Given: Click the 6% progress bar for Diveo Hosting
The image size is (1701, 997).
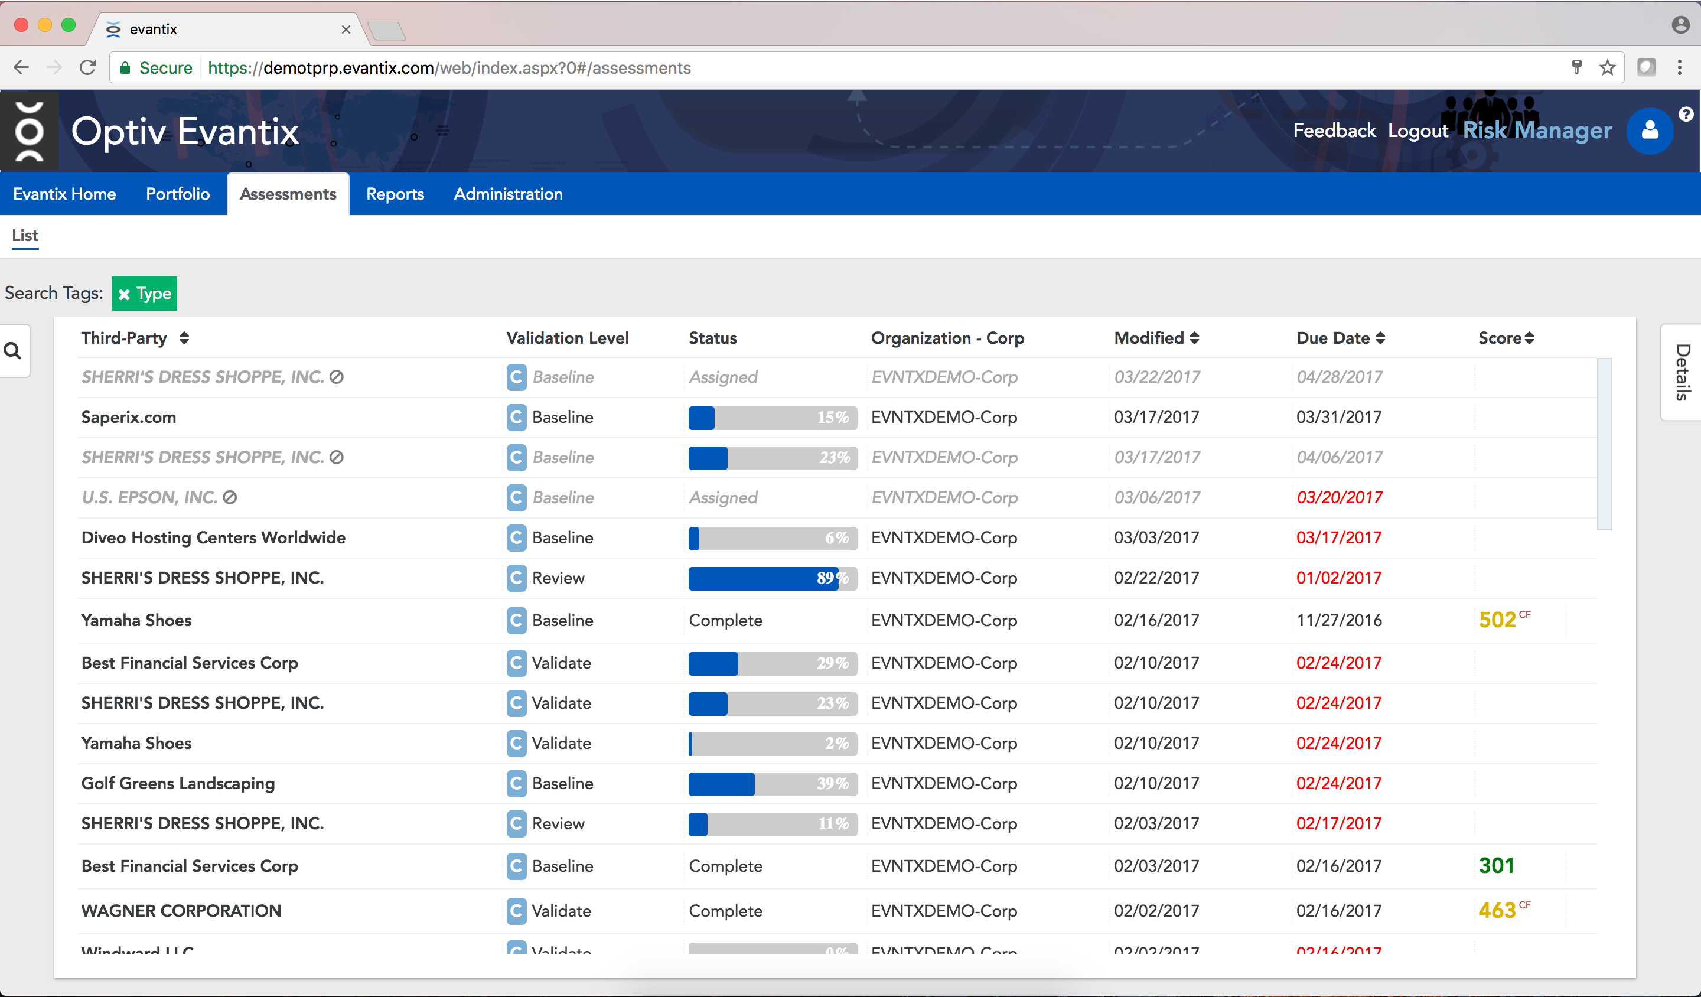Looking at the screenshot, I should click(x=772, y=538).
